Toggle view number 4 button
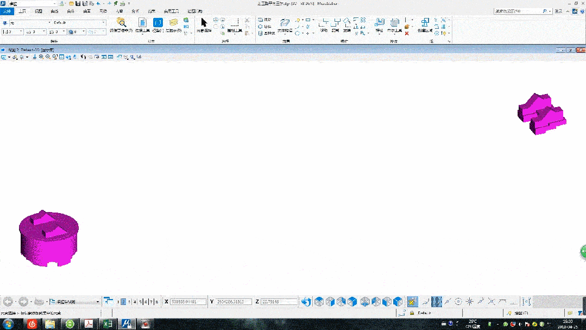Image resolution: width=586 pixels, height=330 pixels. pyautogui.click(x=135, y=302)
